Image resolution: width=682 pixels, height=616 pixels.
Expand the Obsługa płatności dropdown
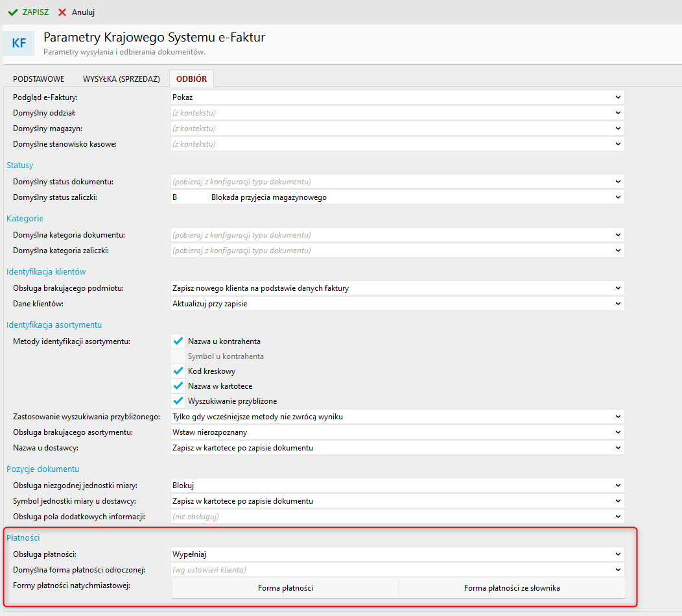click(397, 554)
